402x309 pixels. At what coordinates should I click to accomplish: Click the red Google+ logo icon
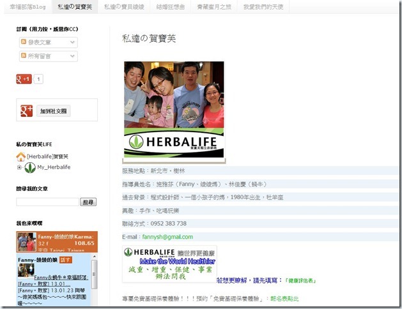pos(27,111)
